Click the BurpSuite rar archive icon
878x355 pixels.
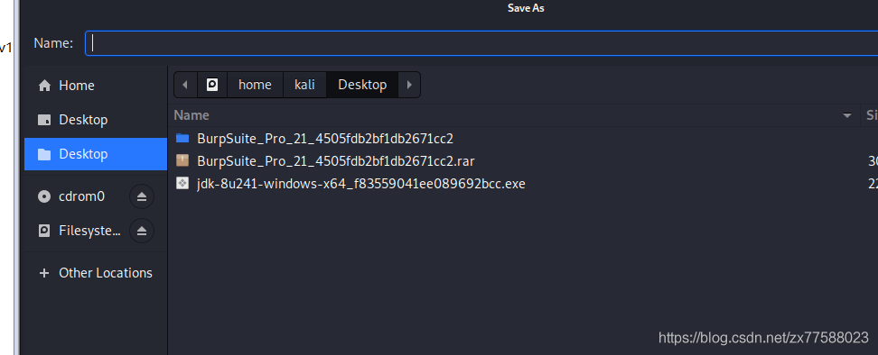(182, 160)
